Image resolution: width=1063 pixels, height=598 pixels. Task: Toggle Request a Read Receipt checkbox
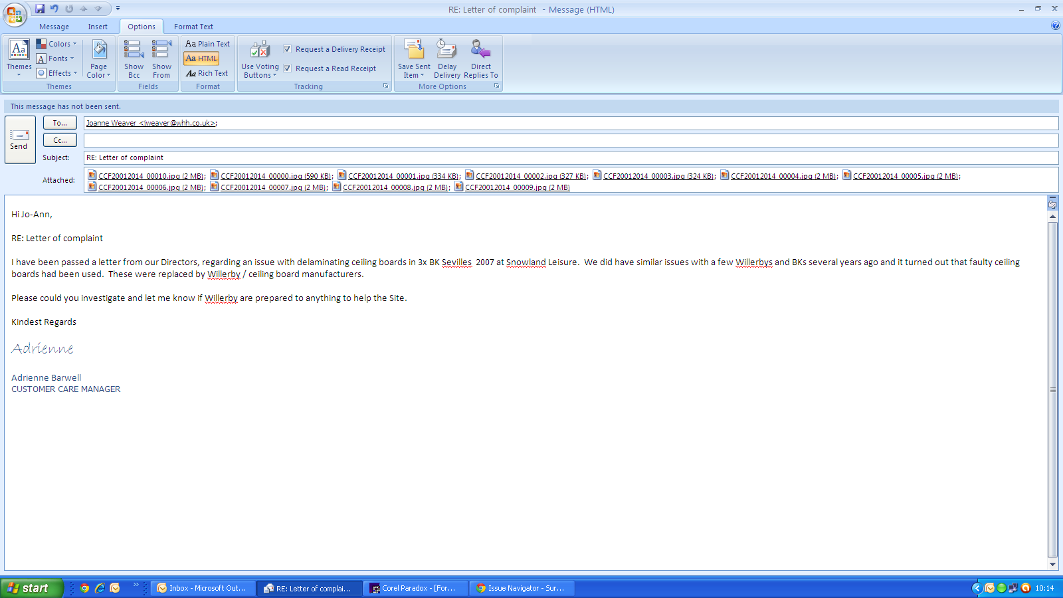(288, 68)
